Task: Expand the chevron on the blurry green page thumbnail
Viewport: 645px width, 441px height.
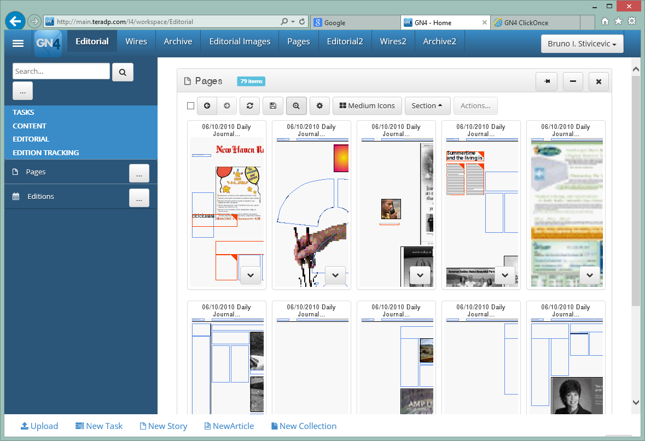Action: click(x=590, y=275)
